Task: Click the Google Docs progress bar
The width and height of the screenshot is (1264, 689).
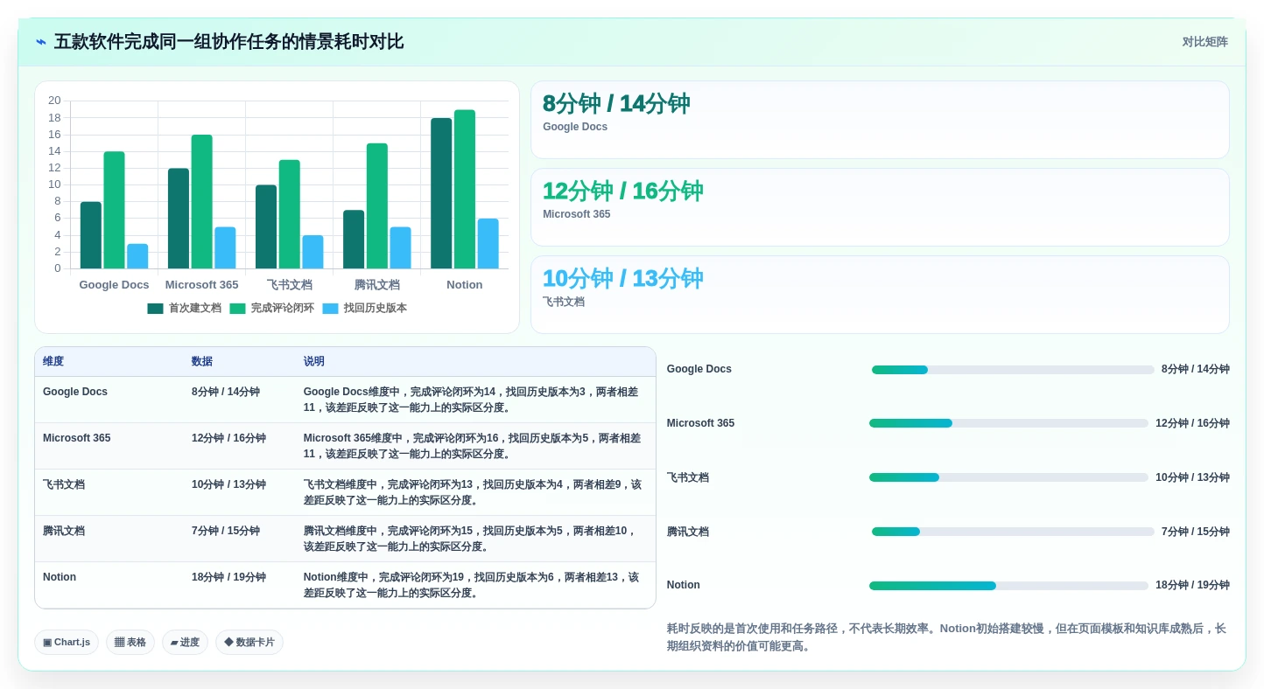Action: tap(1013, 370)
